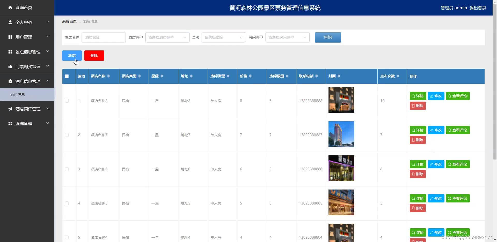Check the row checkbox for 酒店名称7
Image resolution: width=497 pixels, height=242 pixels.
(67, 135)
